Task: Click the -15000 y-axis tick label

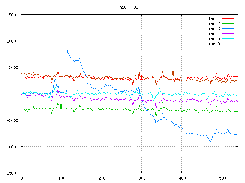Action: (11, 173)
